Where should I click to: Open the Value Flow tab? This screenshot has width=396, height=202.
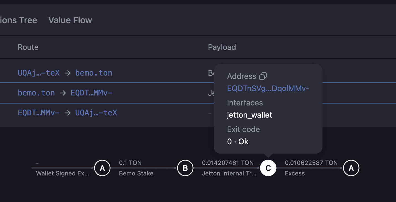70,20
